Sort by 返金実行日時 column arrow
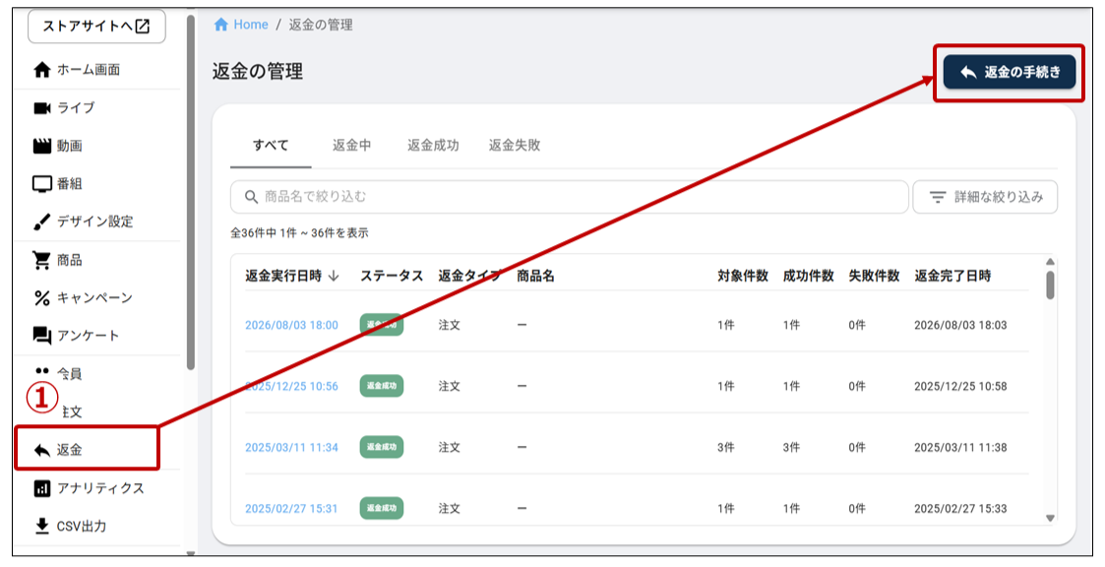The width and height of the screenshot is (1105, 567). coord(334,276)
